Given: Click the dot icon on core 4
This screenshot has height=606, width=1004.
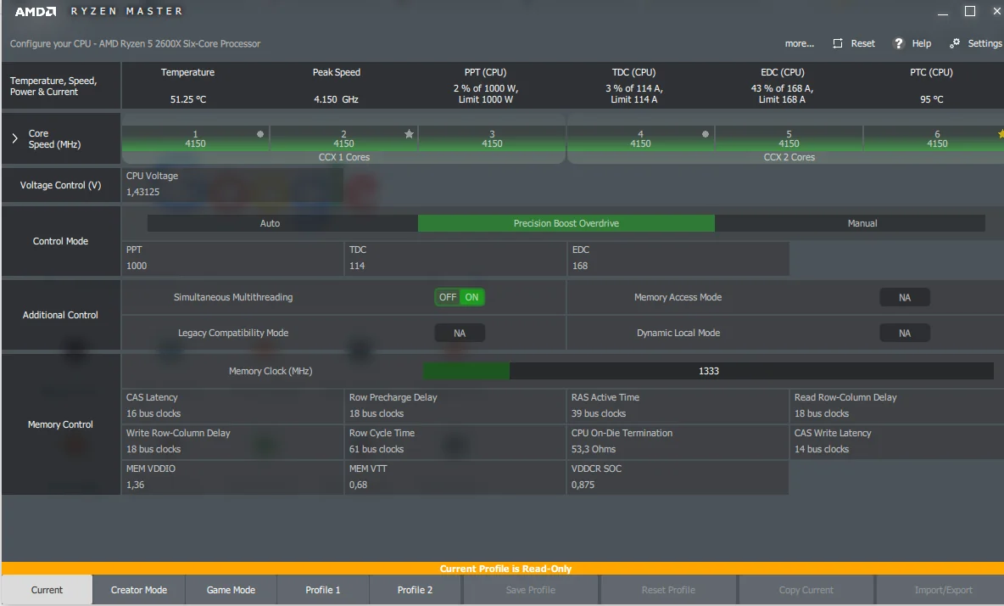Looking at the screenshot, I should tap(705, 134).
